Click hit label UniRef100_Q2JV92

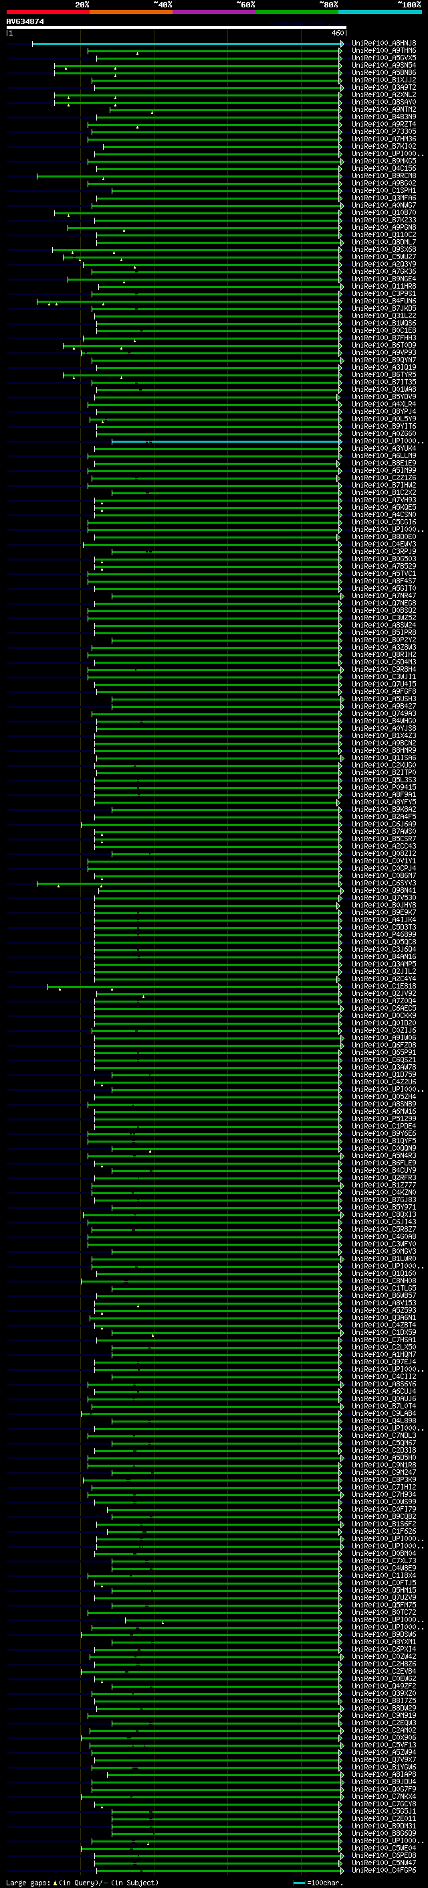pos(384,994)
